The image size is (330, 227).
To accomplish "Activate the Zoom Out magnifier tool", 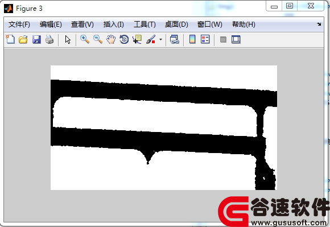I will click(98, 39).
